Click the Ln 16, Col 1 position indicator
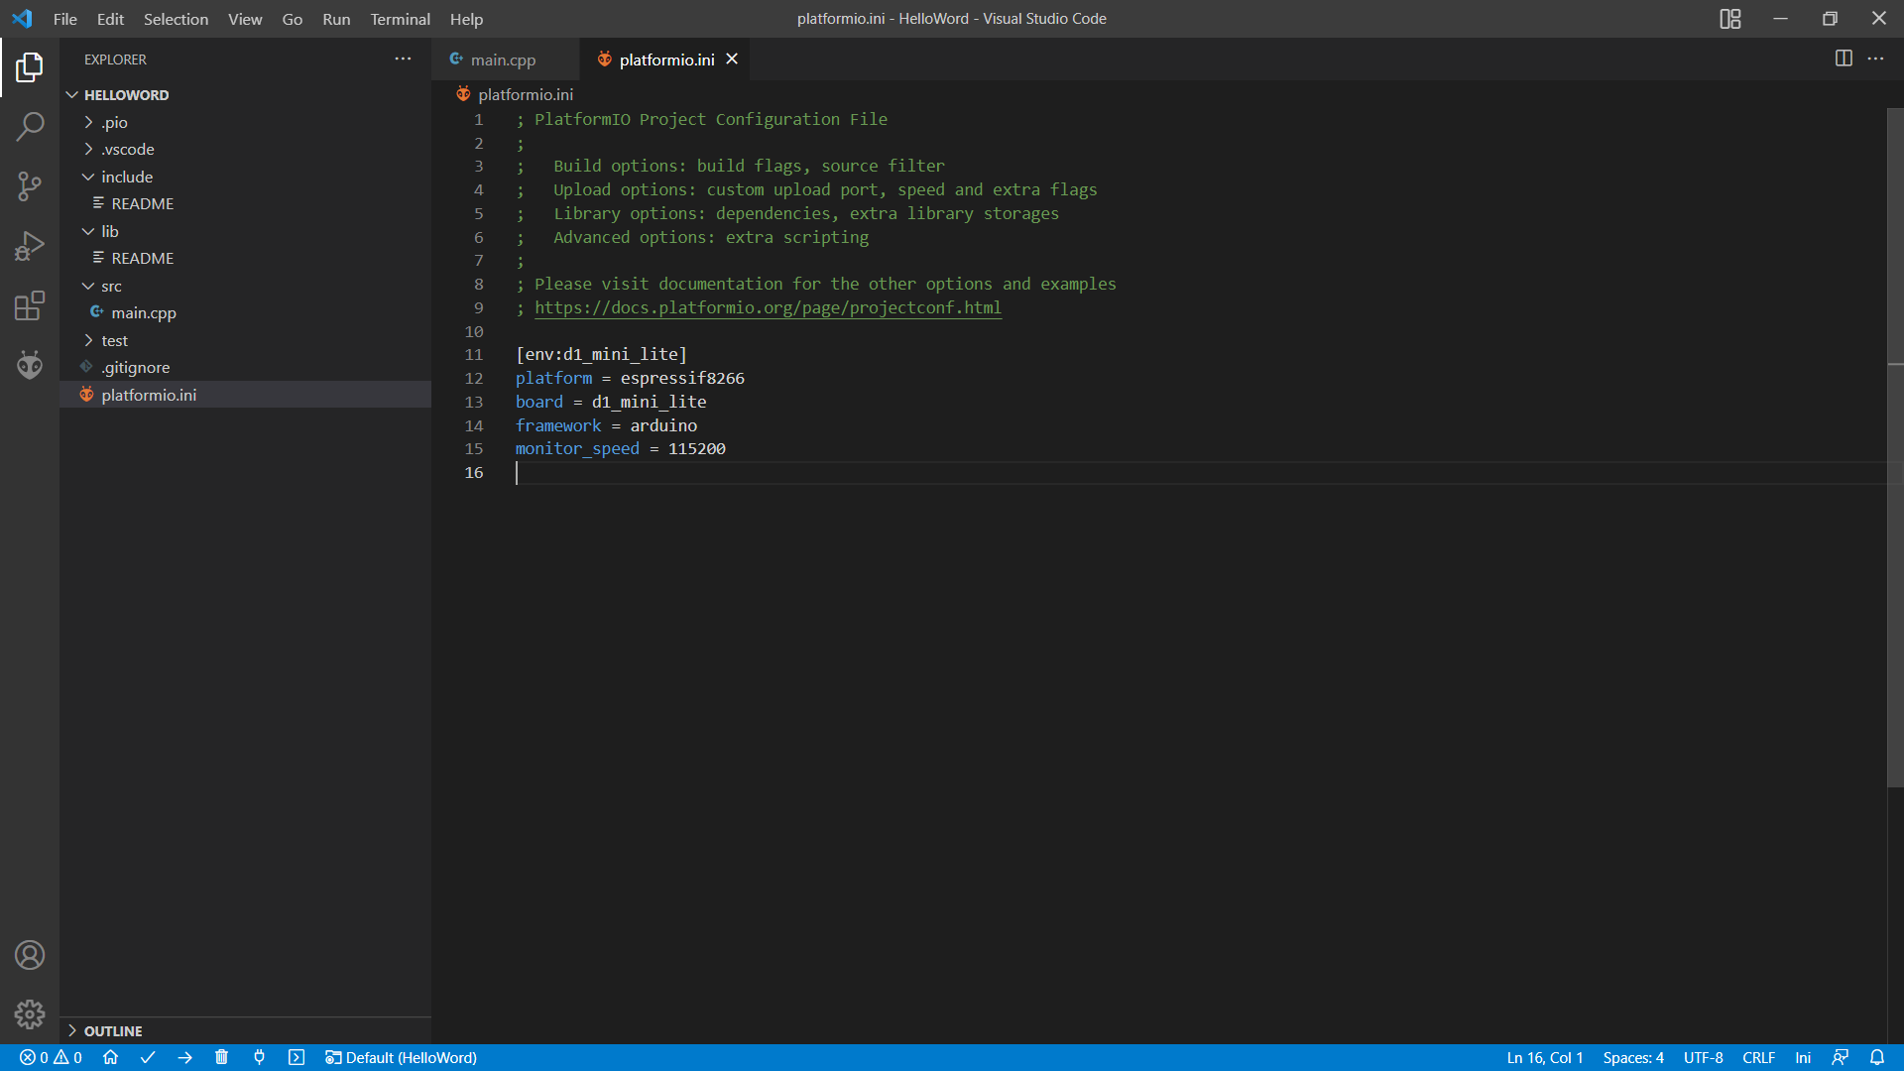Viewport: 1904px width, 1071px height. (x=1545, y=1057)
